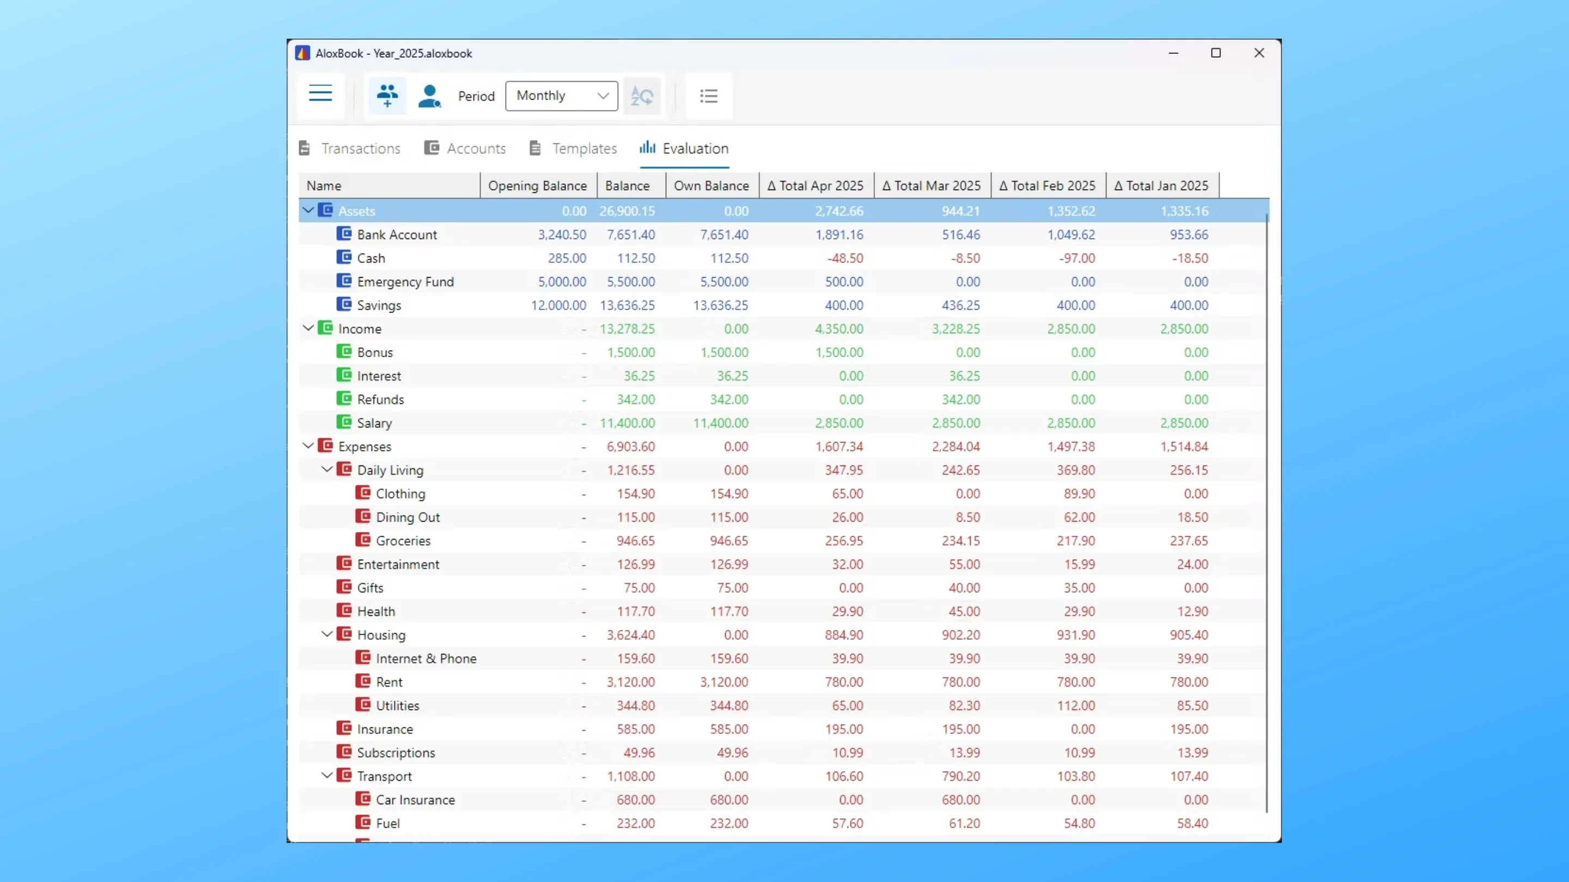
Task: Click the red Clothing account icon
Action: pyautogui.click(x=363, y=492)
